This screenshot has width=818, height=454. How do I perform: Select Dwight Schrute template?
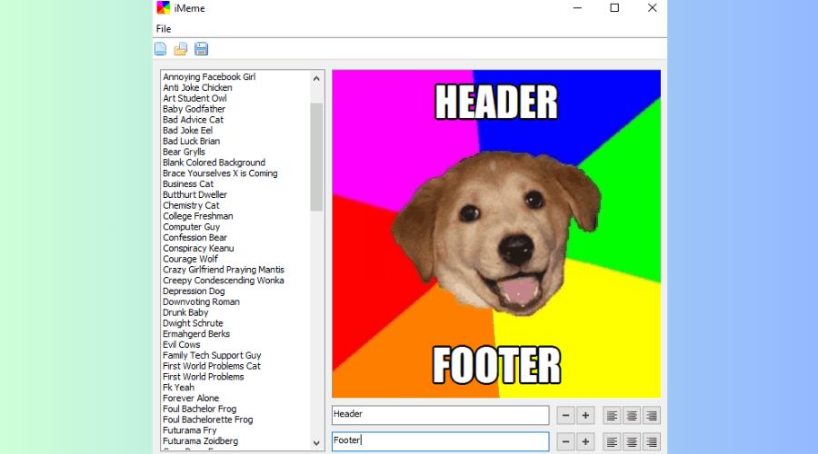tap(193, 323)
